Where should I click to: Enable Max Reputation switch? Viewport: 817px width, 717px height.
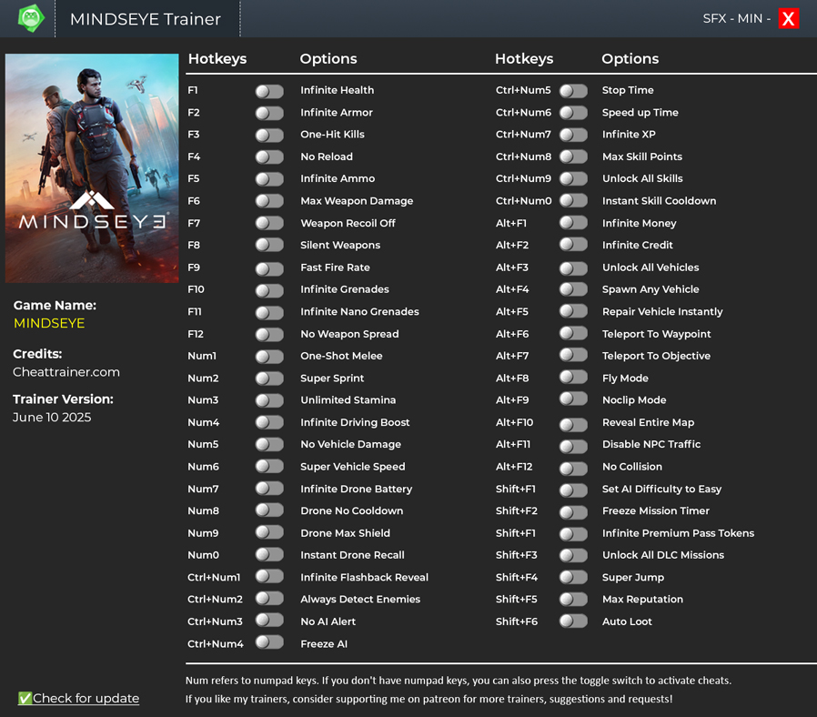tap(574, 600)
